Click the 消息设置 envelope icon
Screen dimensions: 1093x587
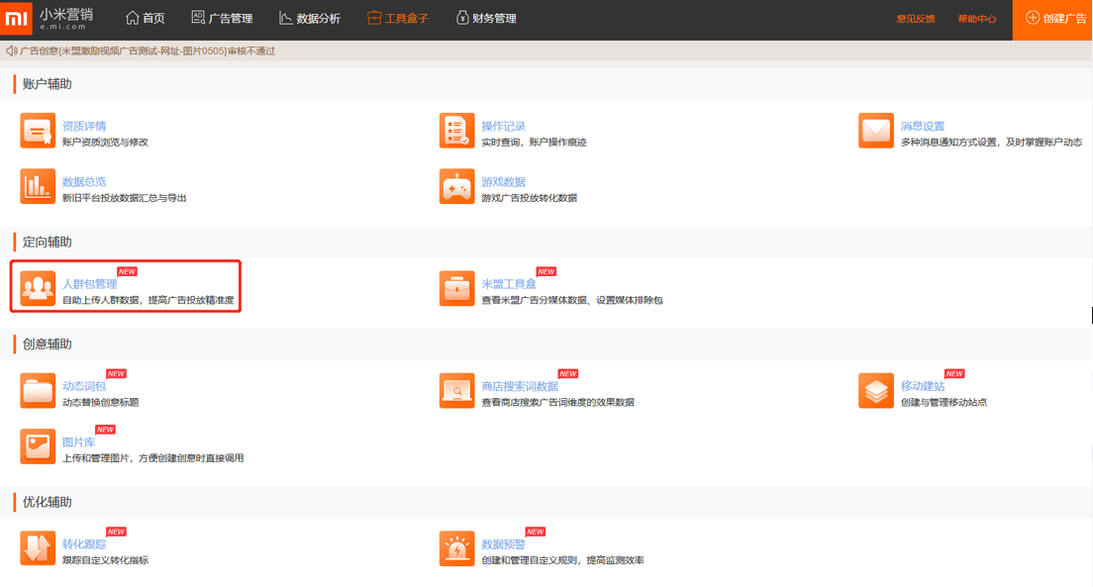click(875, 132)
